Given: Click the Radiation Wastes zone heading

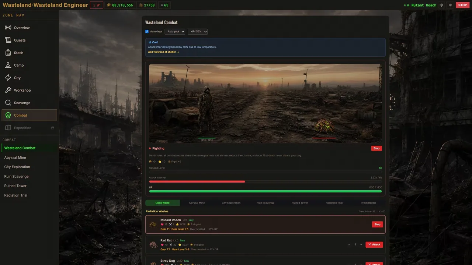Looking at the screenshot, I should tap(157, 212).
